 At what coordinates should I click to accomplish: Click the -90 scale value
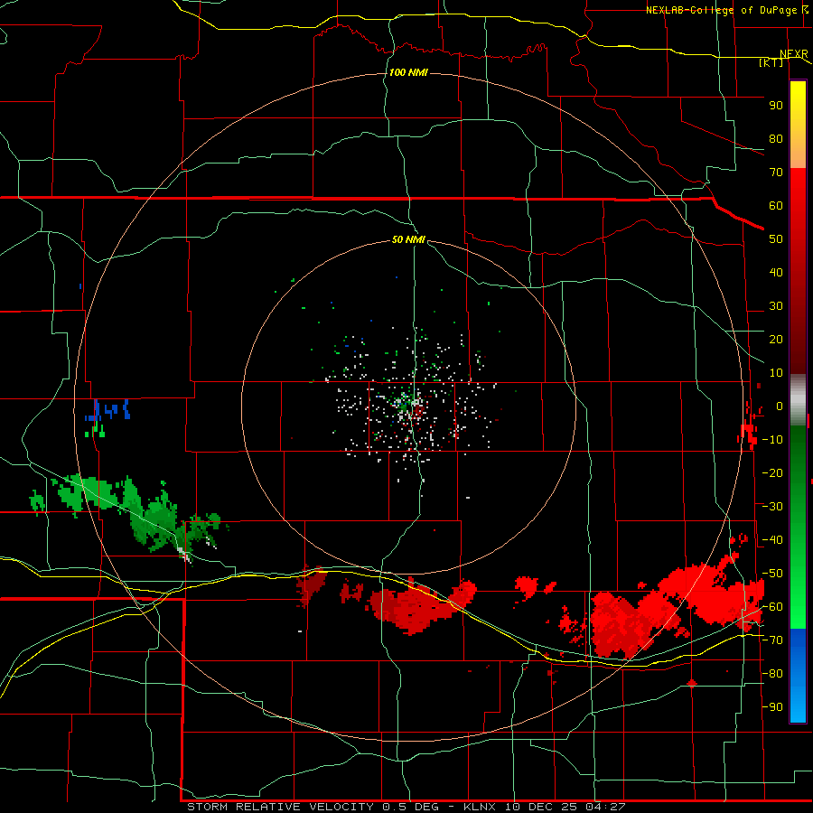(772, 707)
